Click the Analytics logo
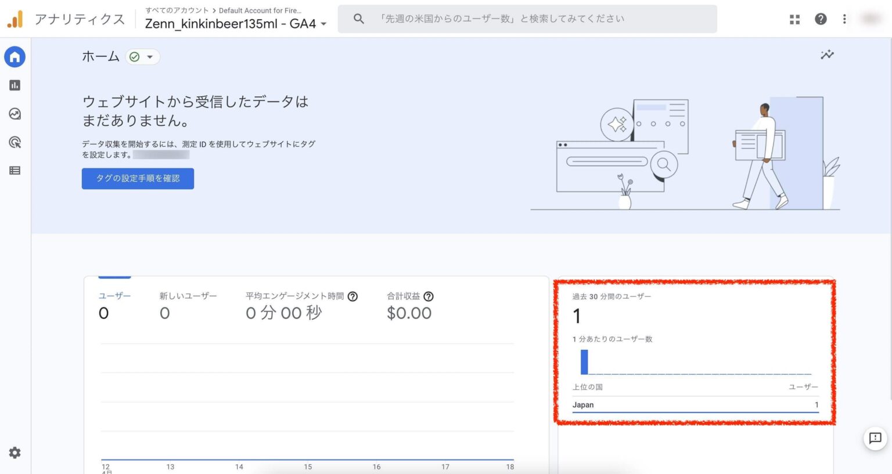 click(16, 18)
